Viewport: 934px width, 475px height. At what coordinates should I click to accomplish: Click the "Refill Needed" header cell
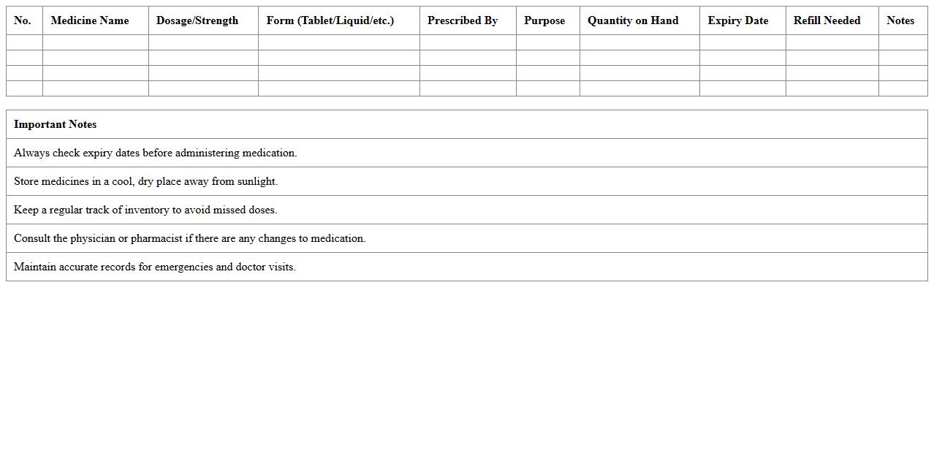click(827, 20)
